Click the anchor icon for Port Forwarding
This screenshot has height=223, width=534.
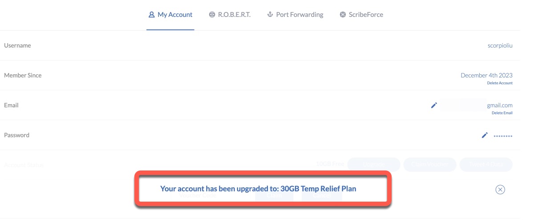point(270,15)
